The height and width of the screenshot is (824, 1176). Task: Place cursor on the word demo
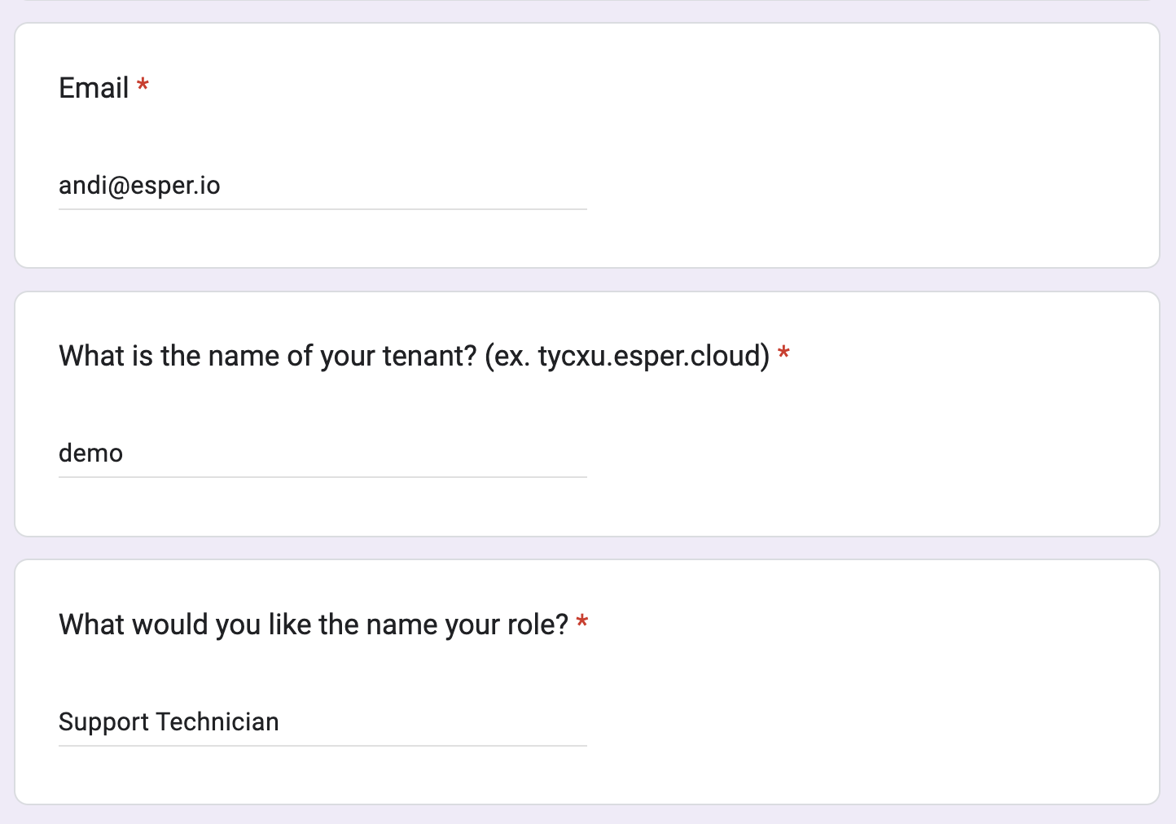pos(90,454)
